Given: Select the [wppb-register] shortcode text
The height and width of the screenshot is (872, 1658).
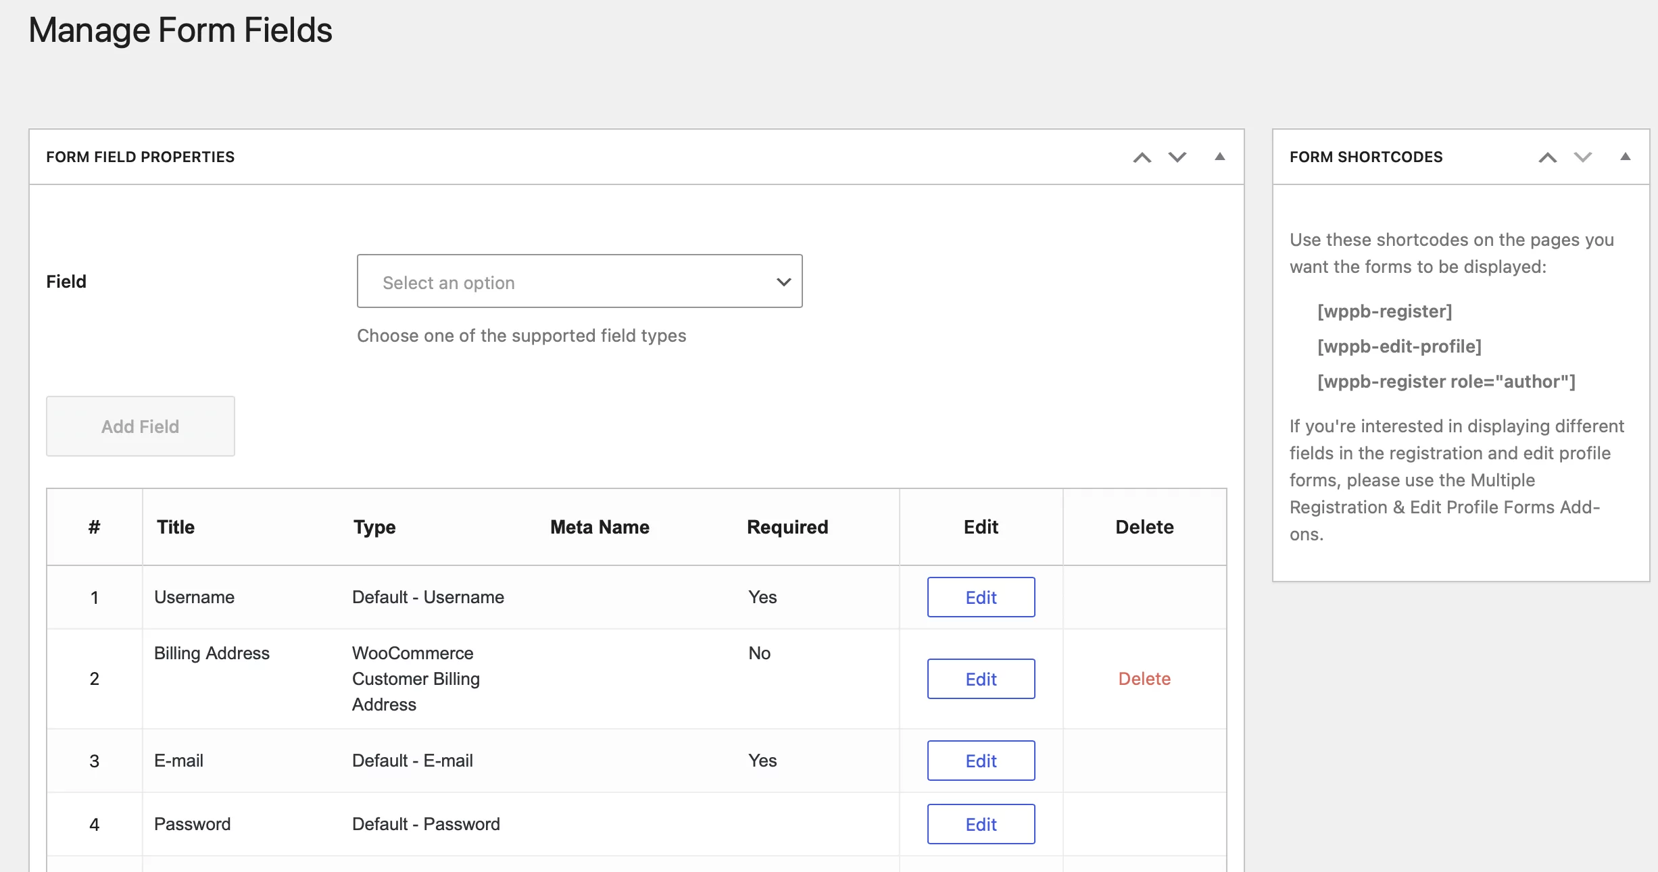Looking at the screenshot, I should (x=1385, y=311).
